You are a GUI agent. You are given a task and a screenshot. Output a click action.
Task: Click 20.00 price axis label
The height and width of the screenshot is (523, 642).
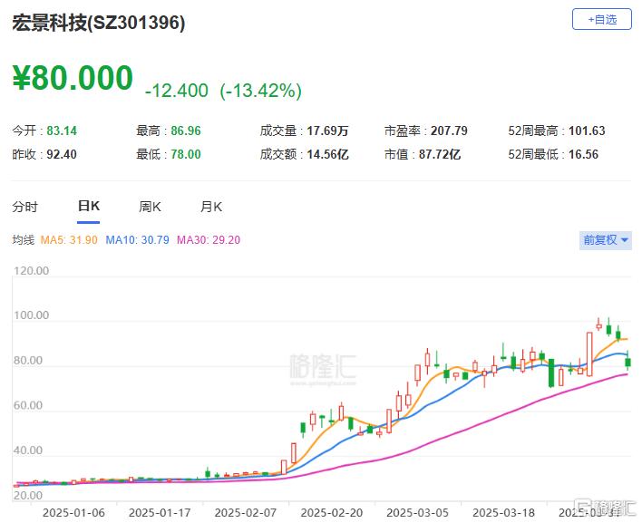pyautogui.click(x=28, y=496)
